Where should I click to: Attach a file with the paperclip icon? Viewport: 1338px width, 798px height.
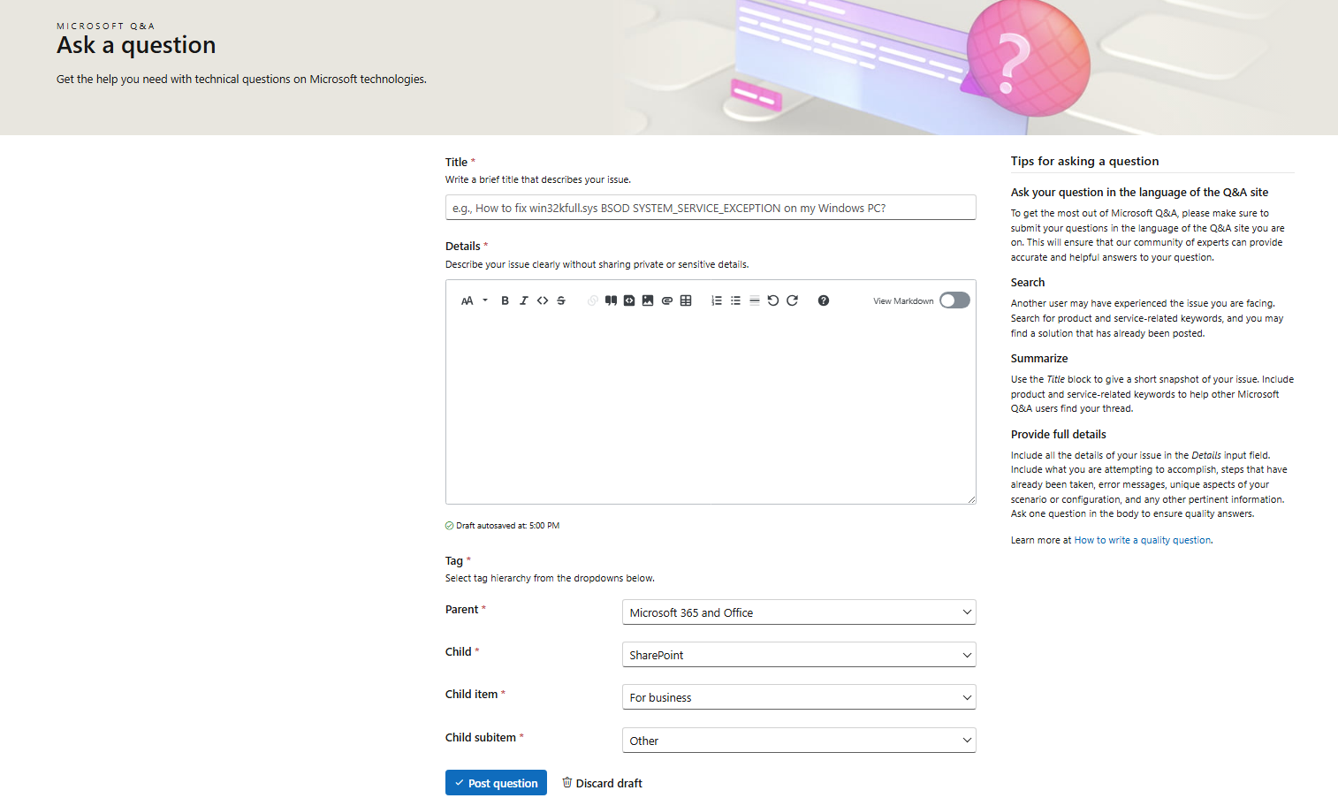click(x=667, y=300)
